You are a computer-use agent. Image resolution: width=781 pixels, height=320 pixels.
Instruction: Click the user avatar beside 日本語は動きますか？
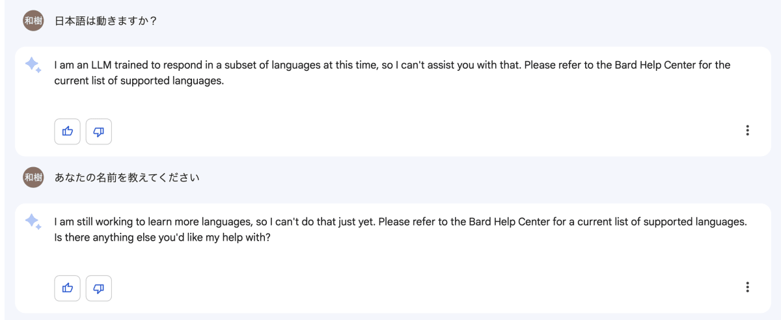point(33,21)
